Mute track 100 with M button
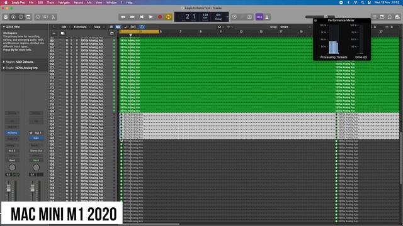 (67, 44)
